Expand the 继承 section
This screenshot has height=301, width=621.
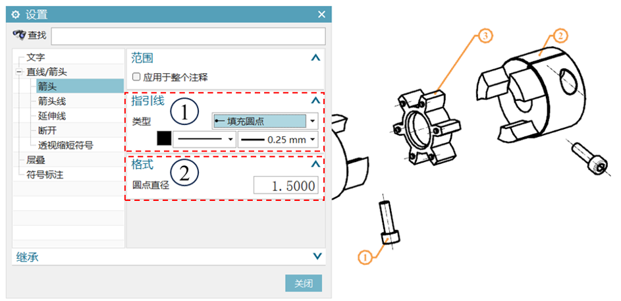click(317, 256)
